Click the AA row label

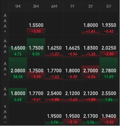click(x=5, y=92)
